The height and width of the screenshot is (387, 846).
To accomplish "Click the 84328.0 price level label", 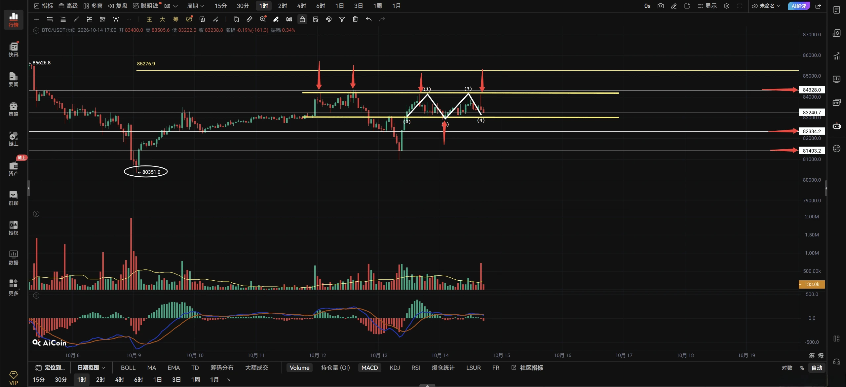I will (812, 90).
